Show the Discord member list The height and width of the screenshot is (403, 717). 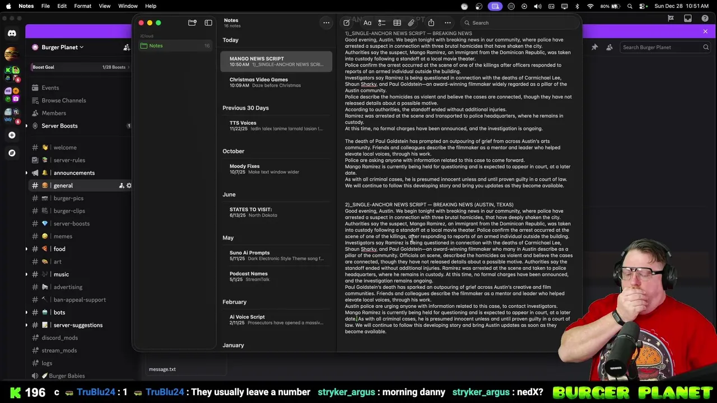click(609, 48)
